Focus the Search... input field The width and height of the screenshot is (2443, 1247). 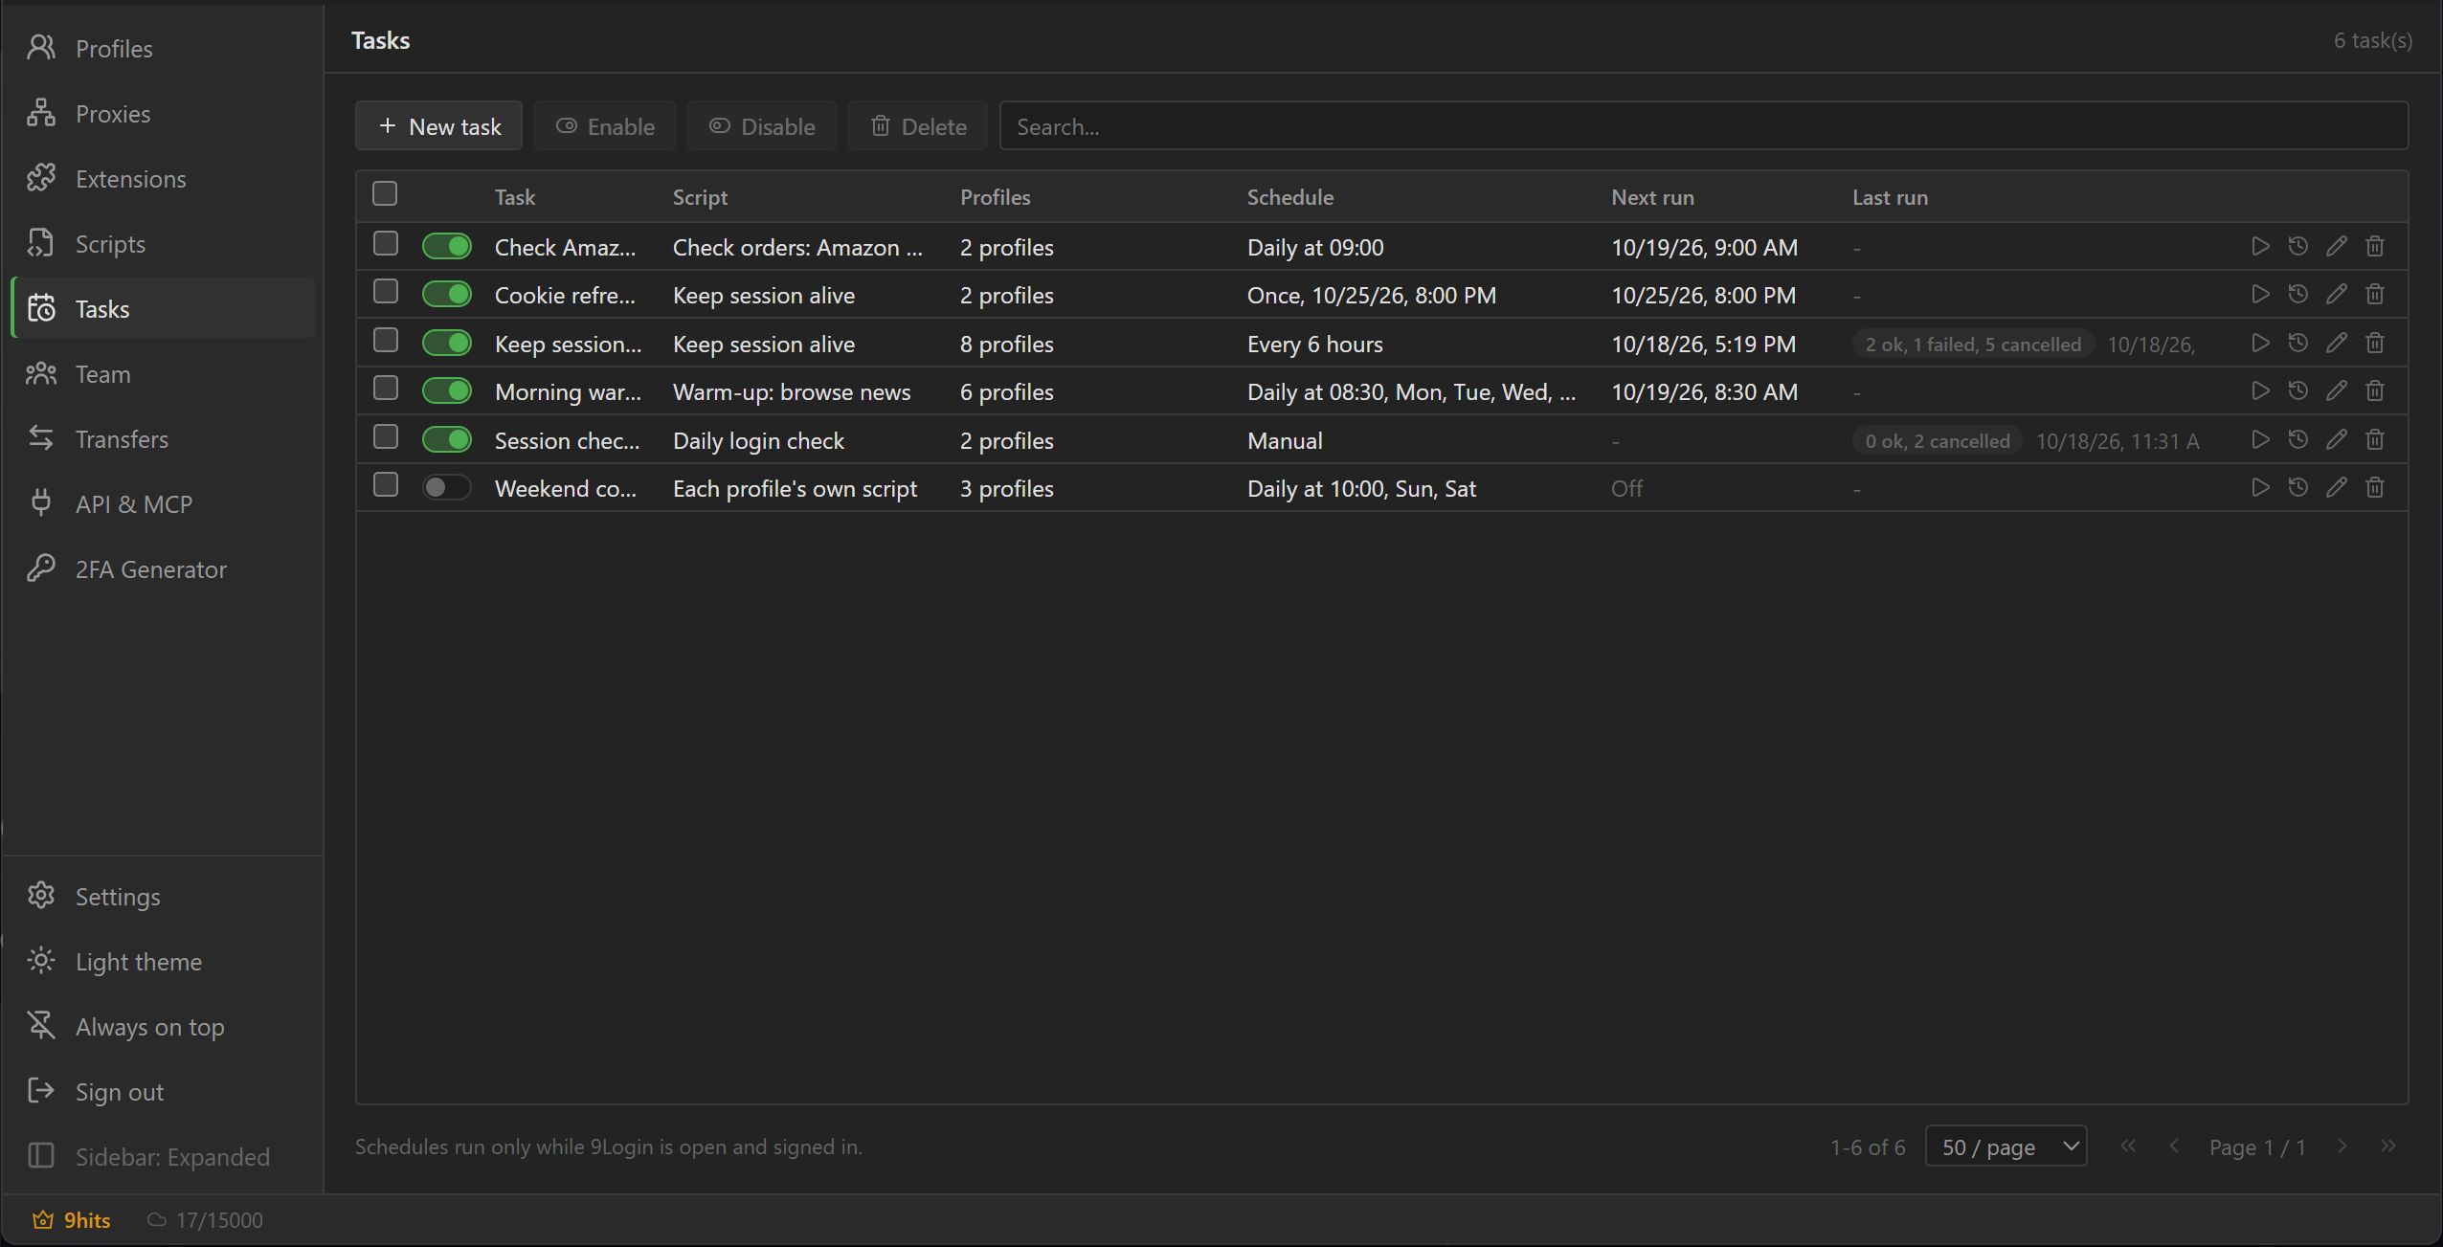[1704, 126]
